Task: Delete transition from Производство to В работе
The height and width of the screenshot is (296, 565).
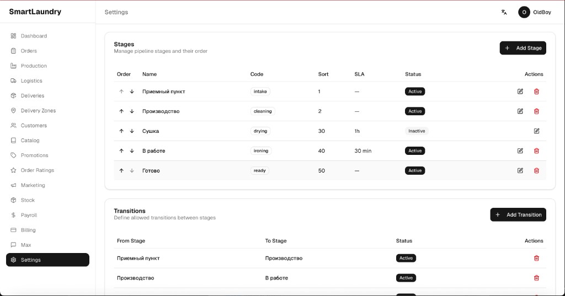Action: pos(536,278)
